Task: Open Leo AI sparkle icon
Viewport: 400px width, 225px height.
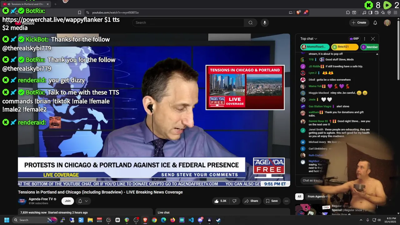Action: click(x=383, y=12)
